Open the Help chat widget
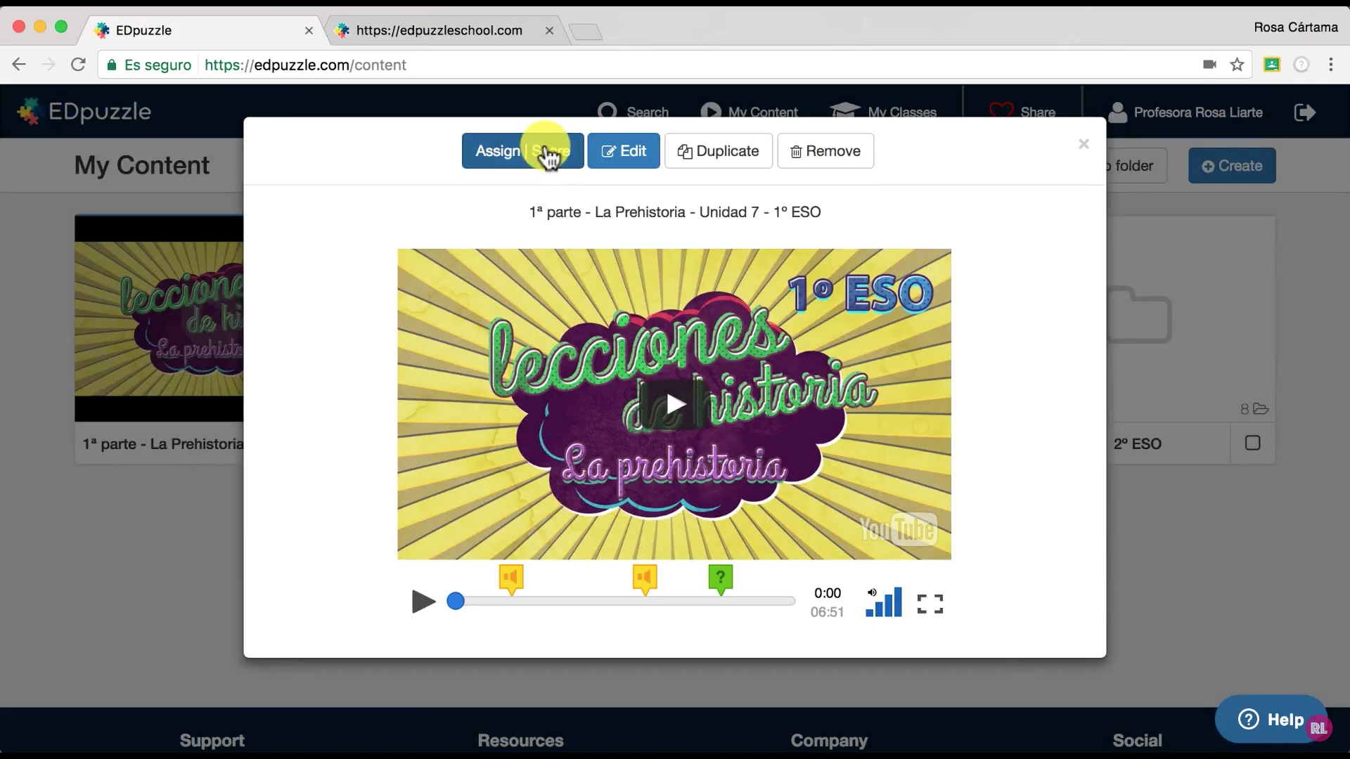1350x759 pixels. pos(1271,720)
